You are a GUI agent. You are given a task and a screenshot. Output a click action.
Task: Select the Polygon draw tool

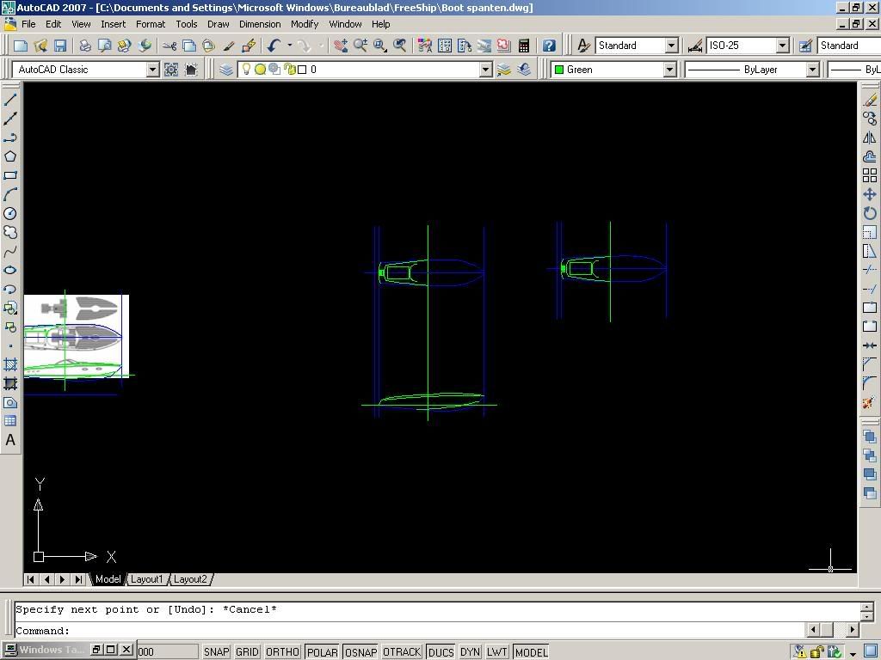(10, 156)
